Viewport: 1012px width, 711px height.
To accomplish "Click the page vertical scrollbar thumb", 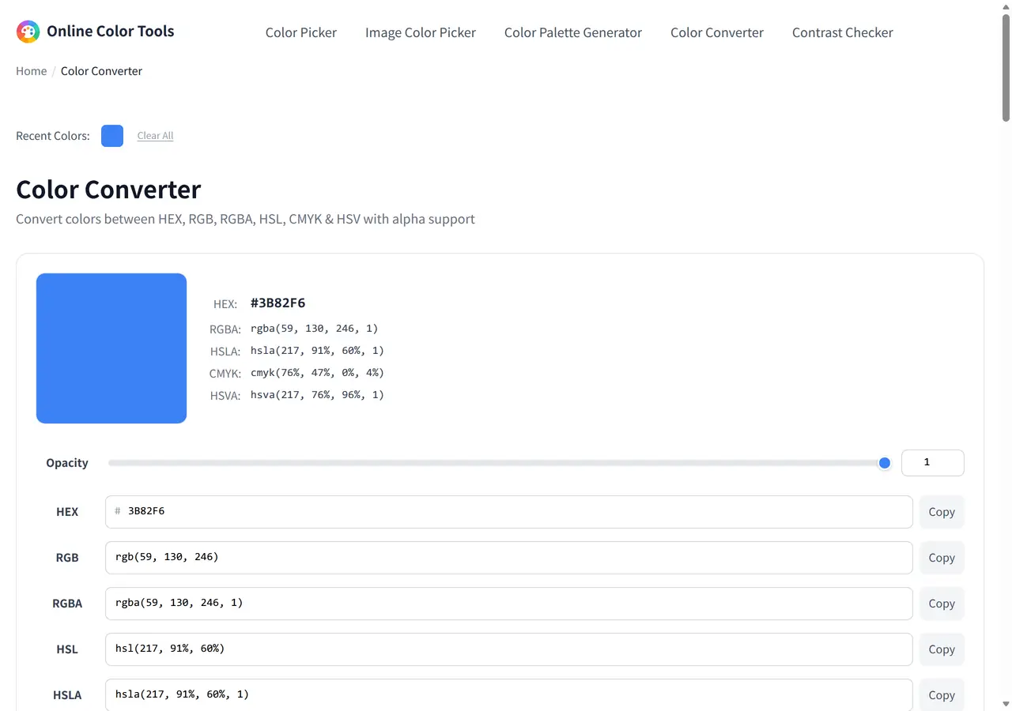I will [1006, 67].
